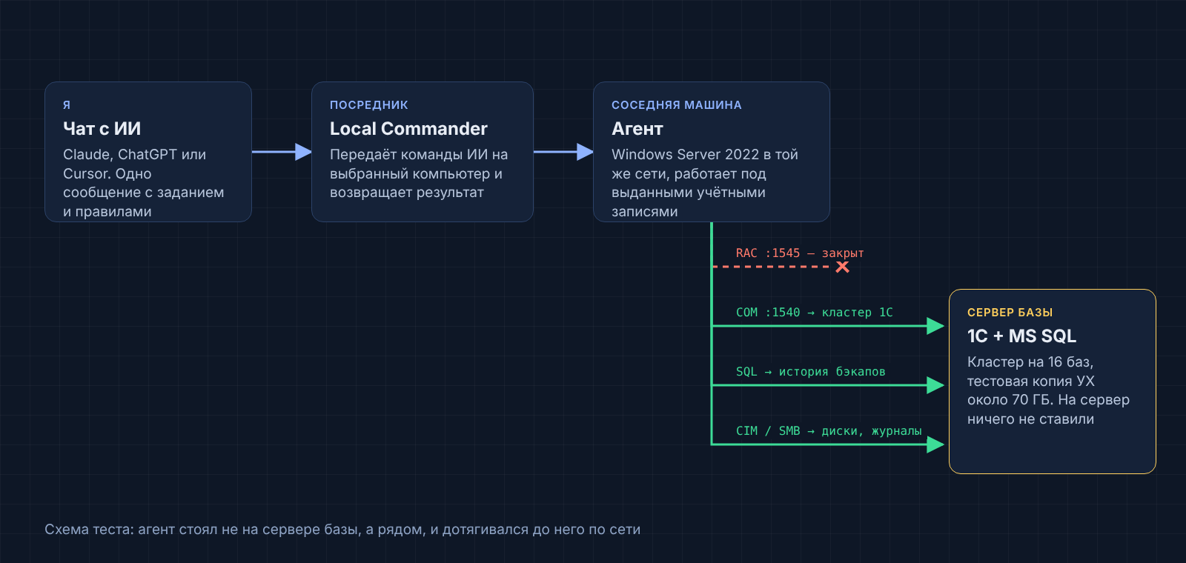Click green arrowhead of CIM / SMB line

tap(935, 444)
